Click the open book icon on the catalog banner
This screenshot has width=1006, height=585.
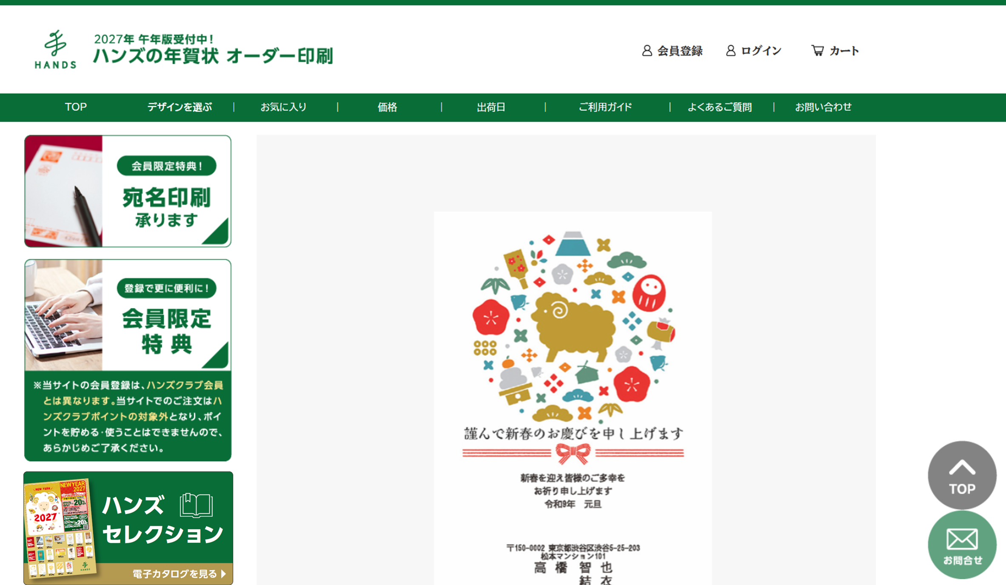pyautogui.click(x=196, y=505)
